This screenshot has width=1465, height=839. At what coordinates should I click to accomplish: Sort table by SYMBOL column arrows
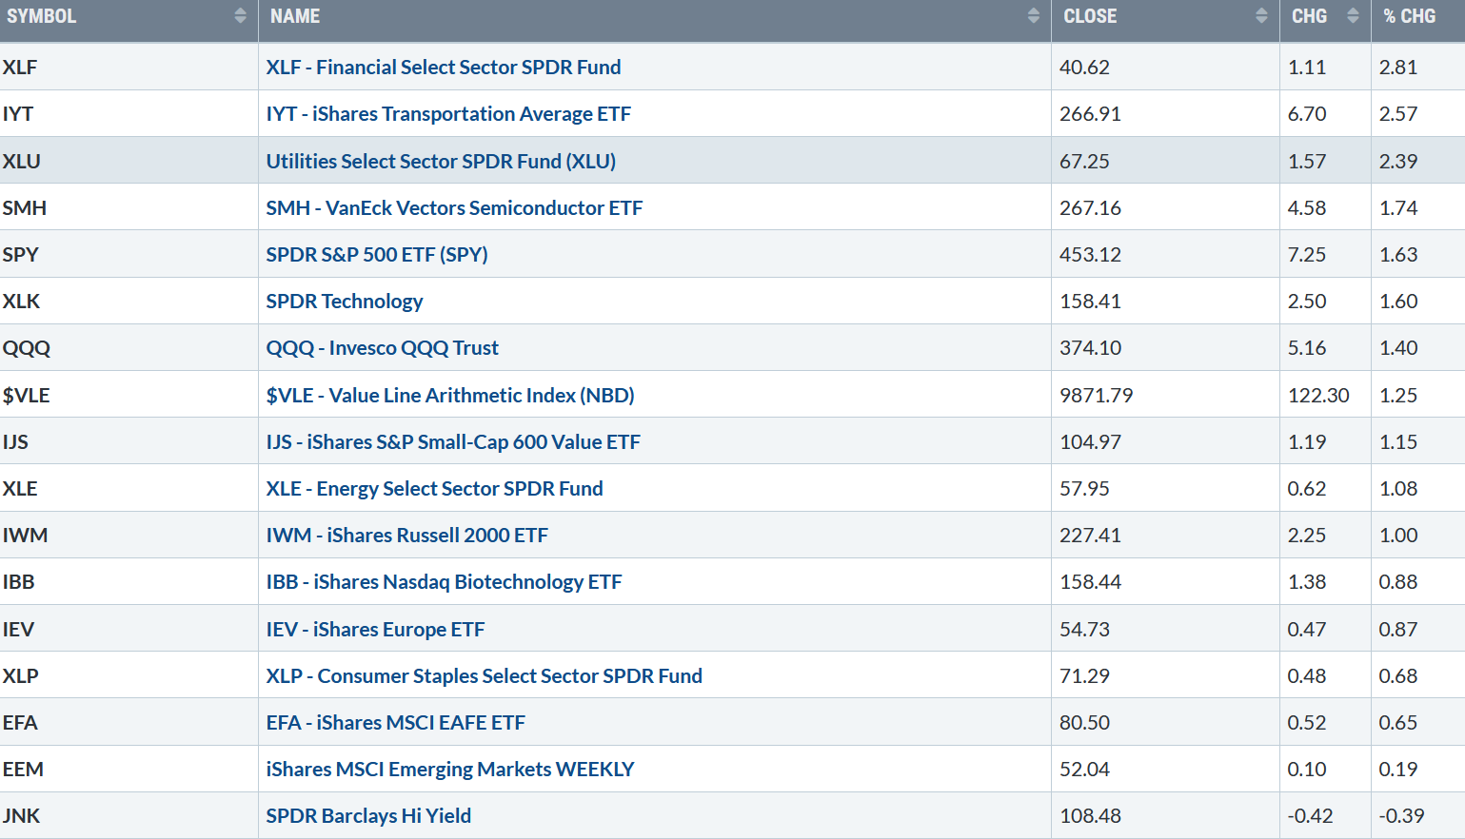pos(240,16)
